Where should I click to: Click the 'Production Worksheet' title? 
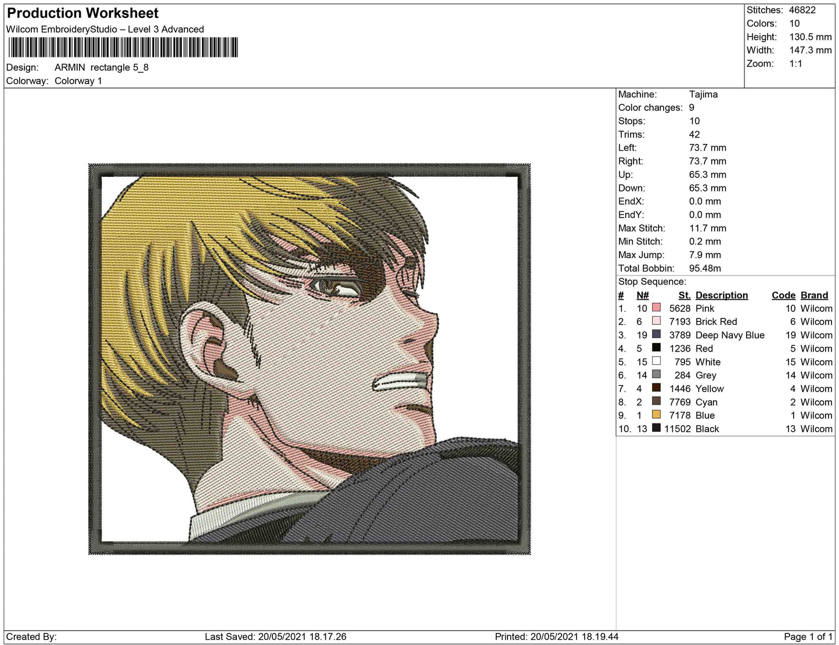[82, 13]
